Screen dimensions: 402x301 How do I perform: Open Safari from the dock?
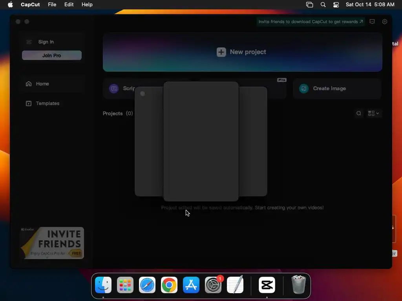[147, 285]
